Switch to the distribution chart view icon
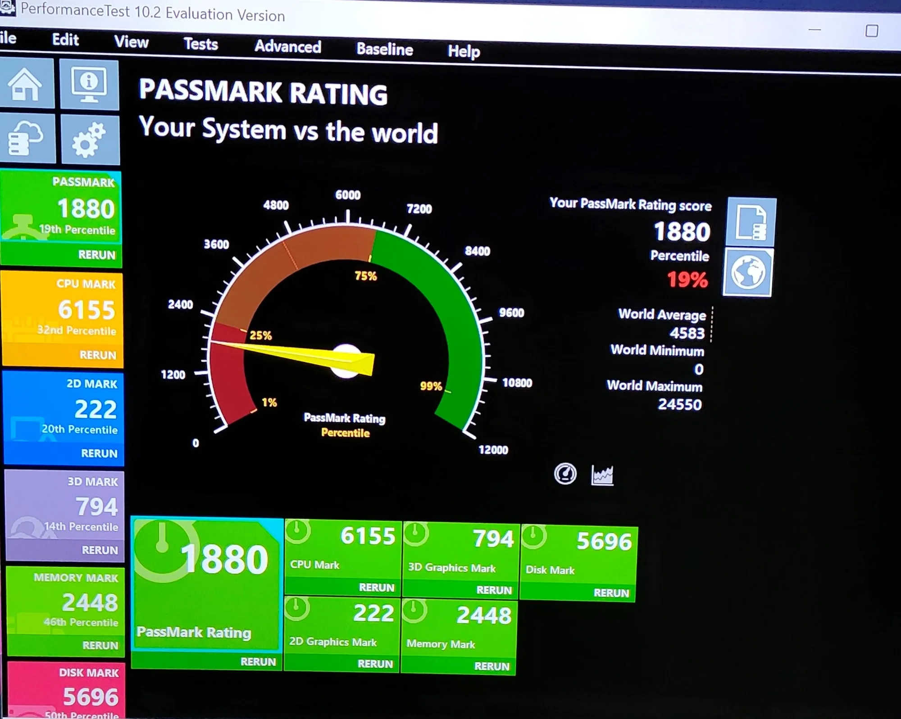This screenshot has width=901, height=719. (x=602, y=475)
